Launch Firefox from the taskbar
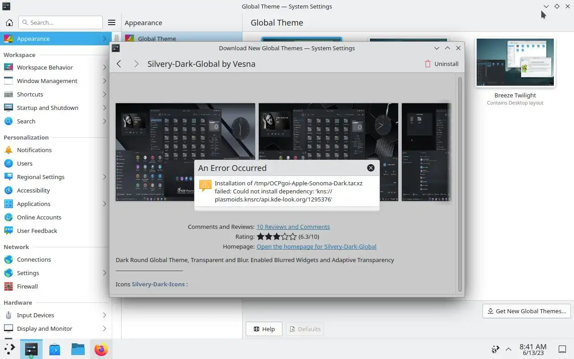 click(101, 349)
